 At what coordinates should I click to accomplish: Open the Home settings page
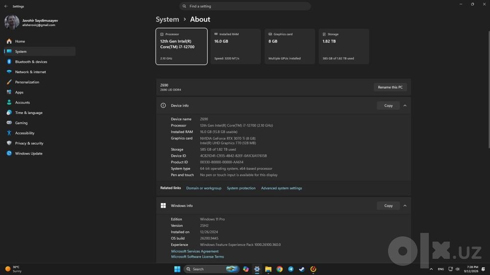[40, 41]
